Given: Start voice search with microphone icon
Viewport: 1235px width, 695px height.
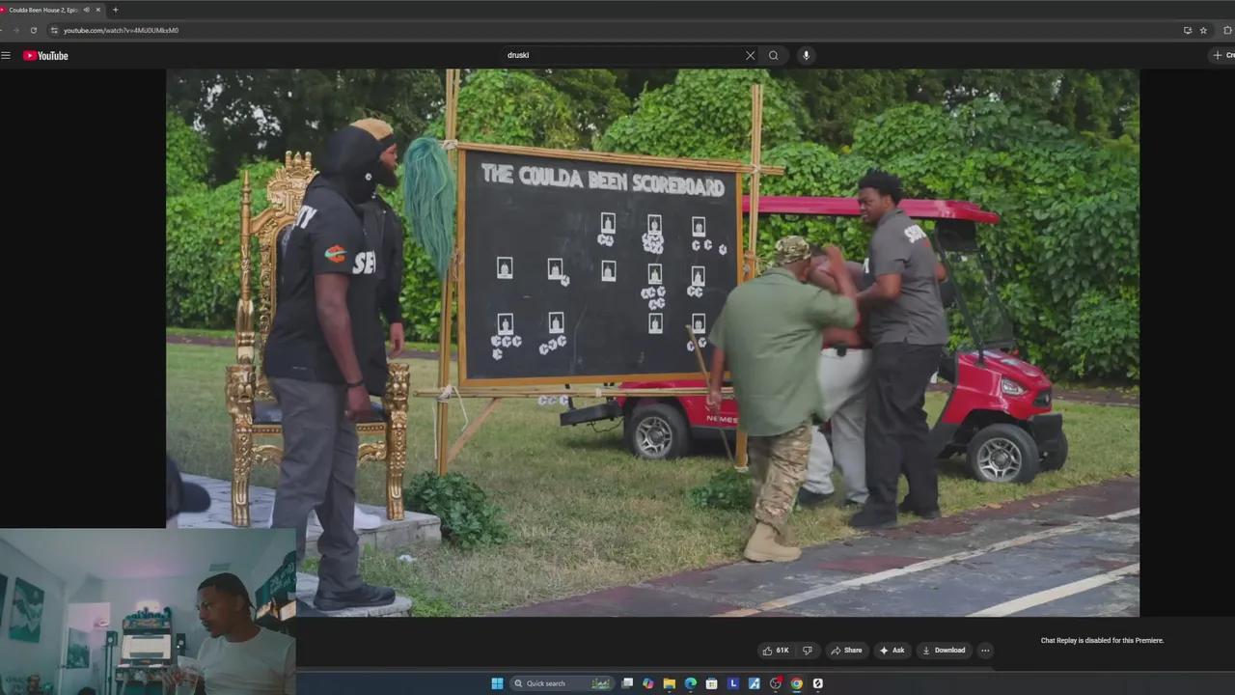Looking at the screenshot, I should click(x=806, y=55).
